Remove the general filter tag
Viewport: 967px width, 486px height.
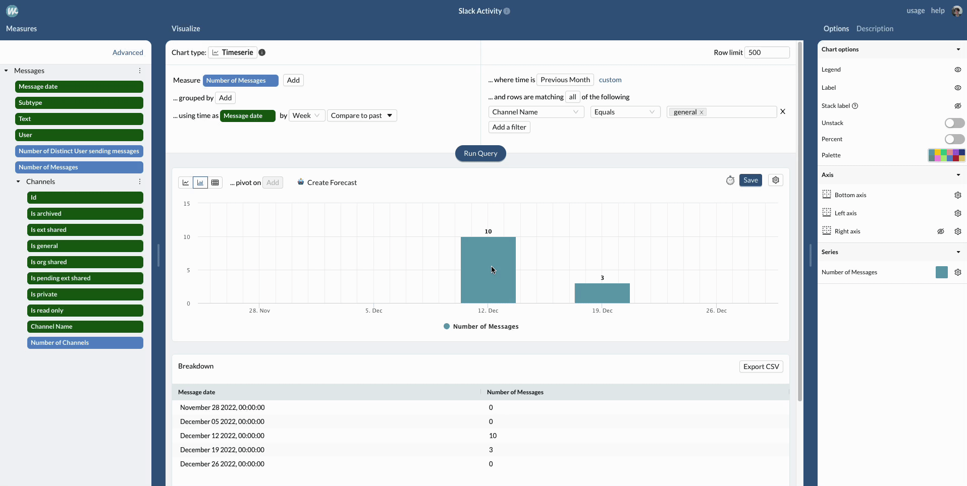point(702,112)
